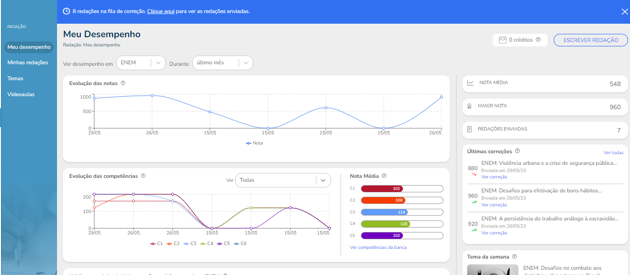This screenshot has width=630, height=275.
Task: Click the Tema da semana thumbnail image
Action: tap(492, 270)
